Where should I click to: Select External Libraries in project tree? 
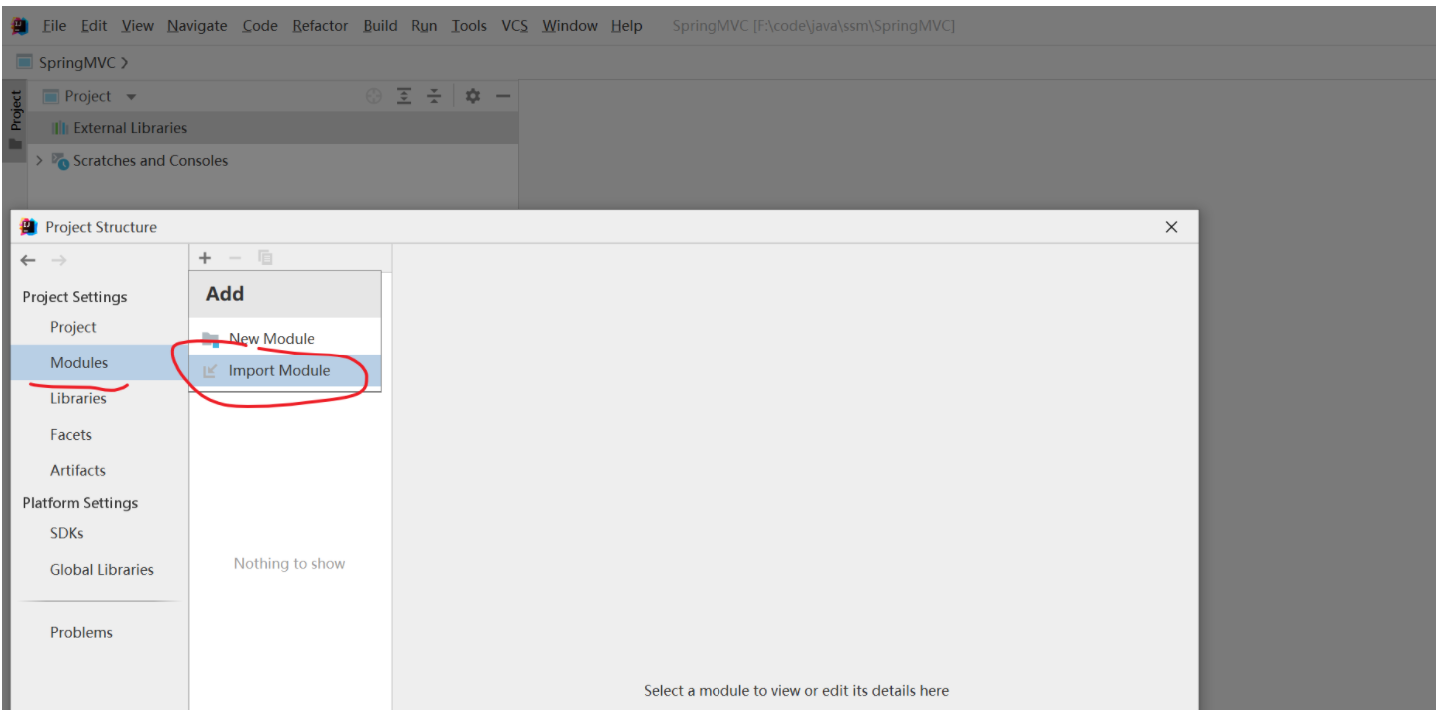point(273,128)
